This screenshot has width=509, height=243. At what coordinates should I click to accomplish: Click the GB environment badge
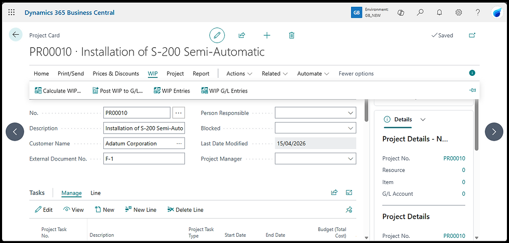tap(356, 12)
